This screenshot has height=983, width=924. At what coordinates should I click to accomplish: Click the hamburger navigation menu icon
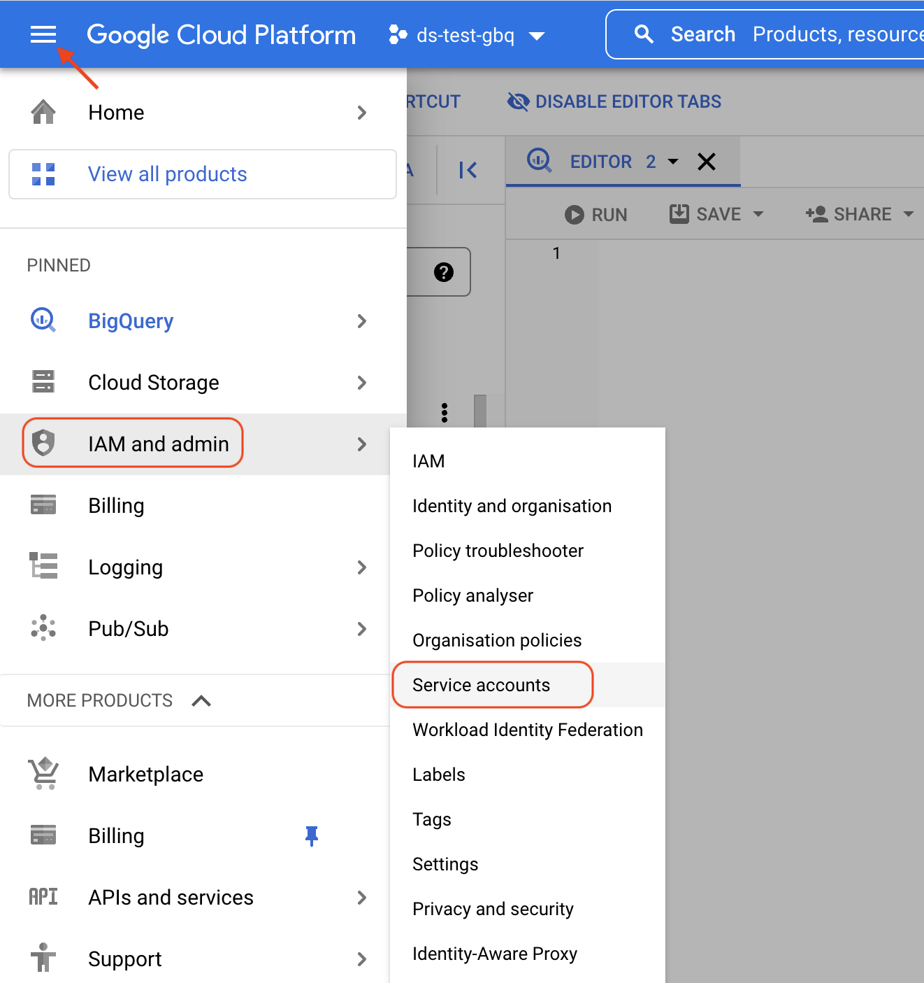tap(43, 34)
